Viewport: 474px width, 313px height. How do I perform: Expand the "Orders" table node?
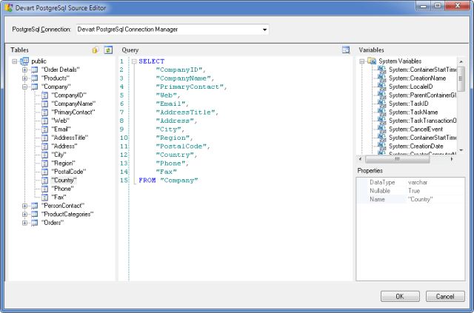pyautogui.click(x=24, y=223)
